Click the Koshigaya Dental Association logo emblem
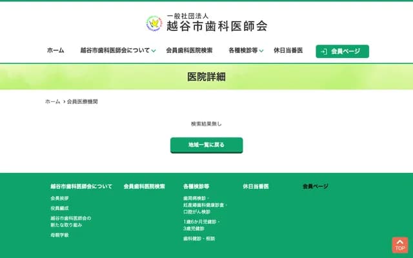The height and width of the screenshot is (258, 413). (155, 23)
